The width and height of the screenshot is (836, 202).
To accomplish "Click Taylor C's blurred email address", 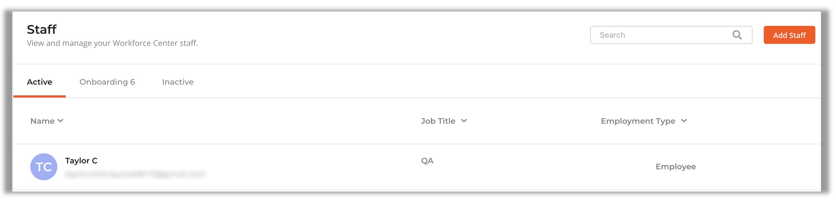I will point(135,174).
